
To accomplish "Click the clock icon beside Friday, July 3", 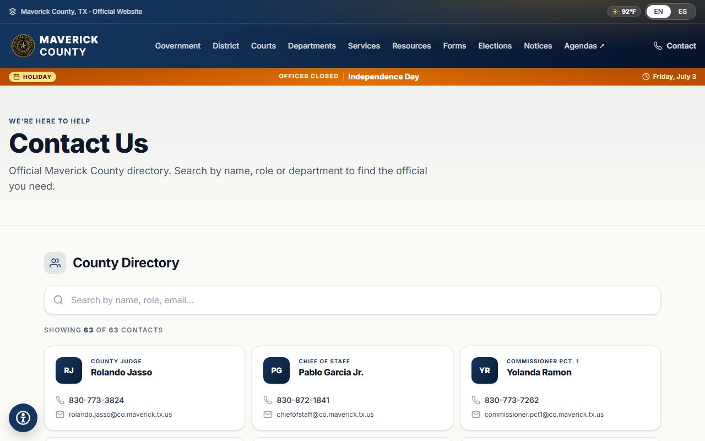I will 646,77.
